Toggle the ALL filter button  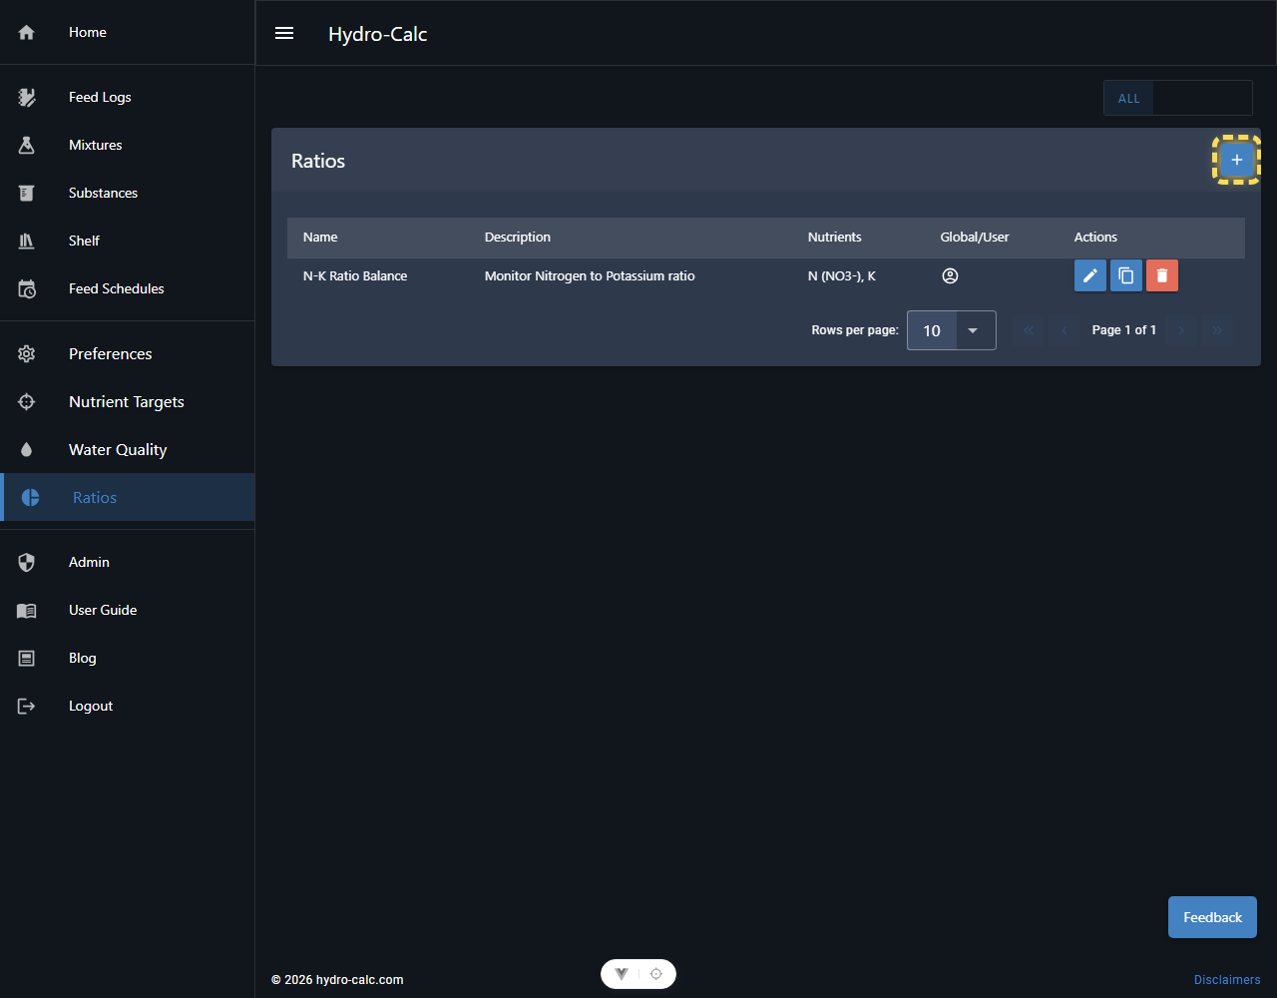point(1128,98)
